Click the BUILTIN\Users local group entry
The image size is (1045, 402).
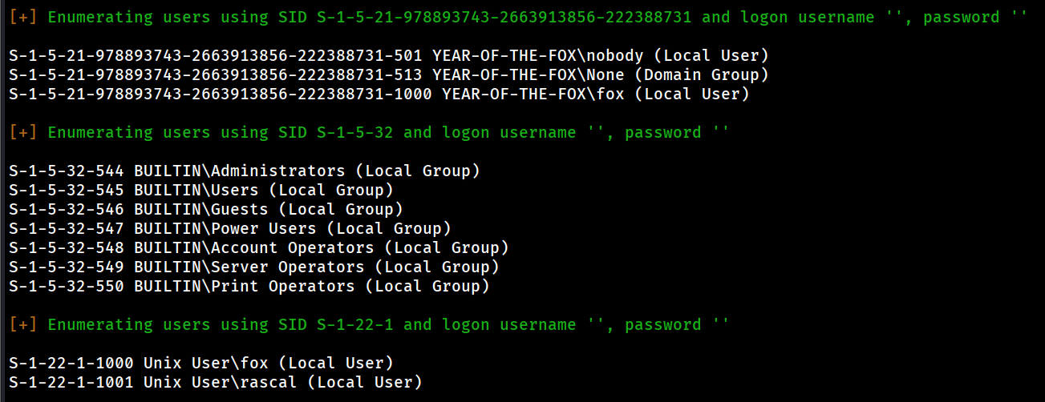(x=200, y=191)
